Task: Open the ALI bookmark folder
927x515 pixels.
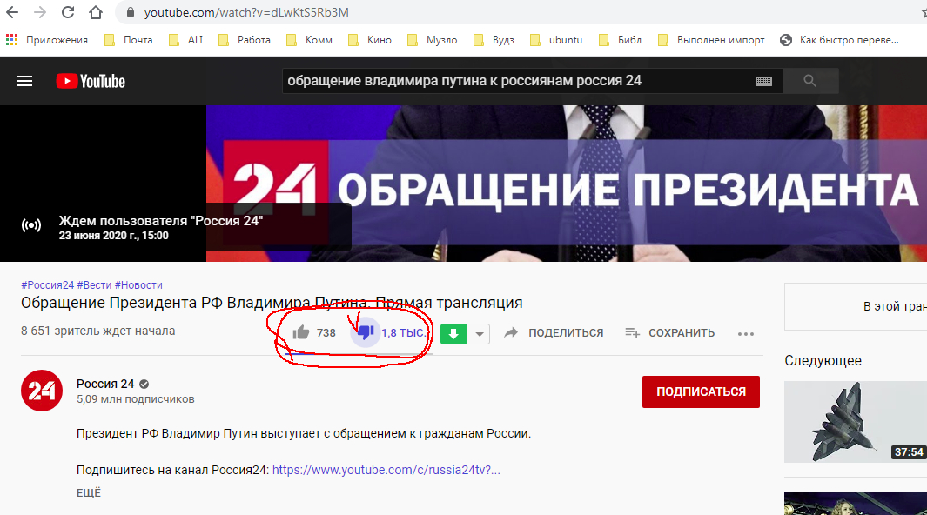Action: [185, 39]
